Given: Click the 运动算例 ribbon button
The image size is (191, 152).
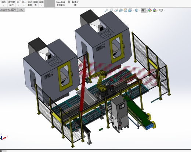Looking at the screenshot, I should (30, 3).
